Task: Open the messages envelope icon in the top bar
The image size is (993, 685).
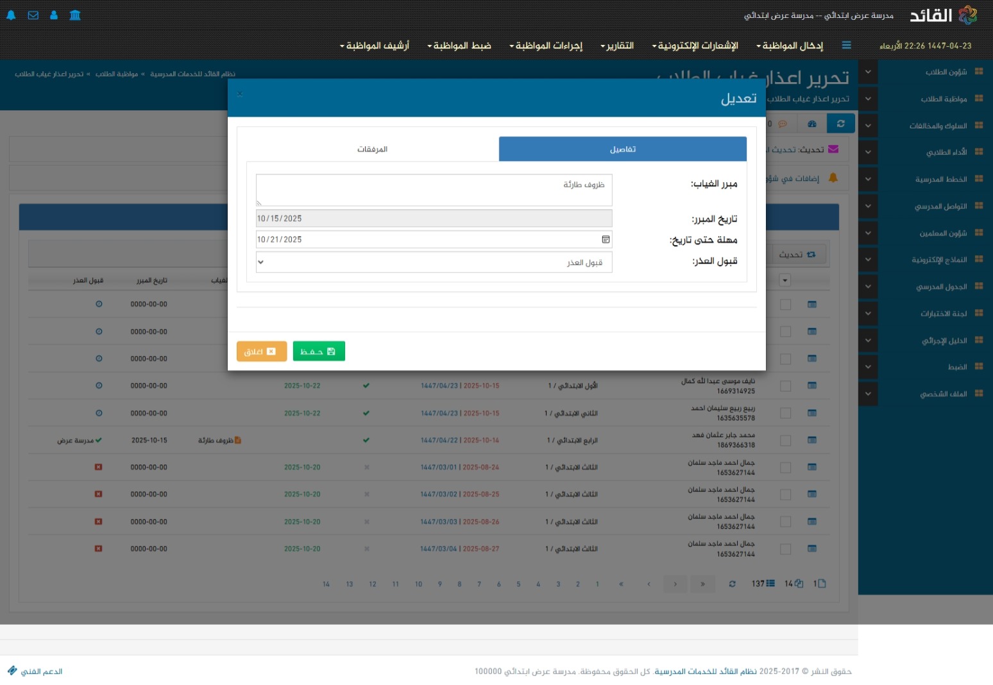Action: click(33, 15)
